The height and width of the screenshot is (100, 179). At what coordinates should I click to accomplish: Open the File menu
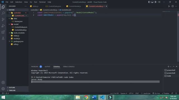coord(7,2)
